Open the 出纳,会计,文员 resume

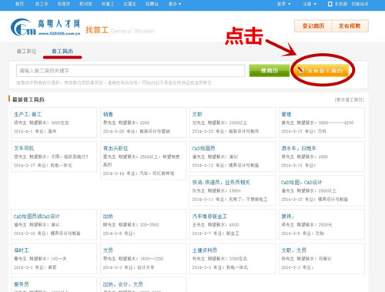123,284
